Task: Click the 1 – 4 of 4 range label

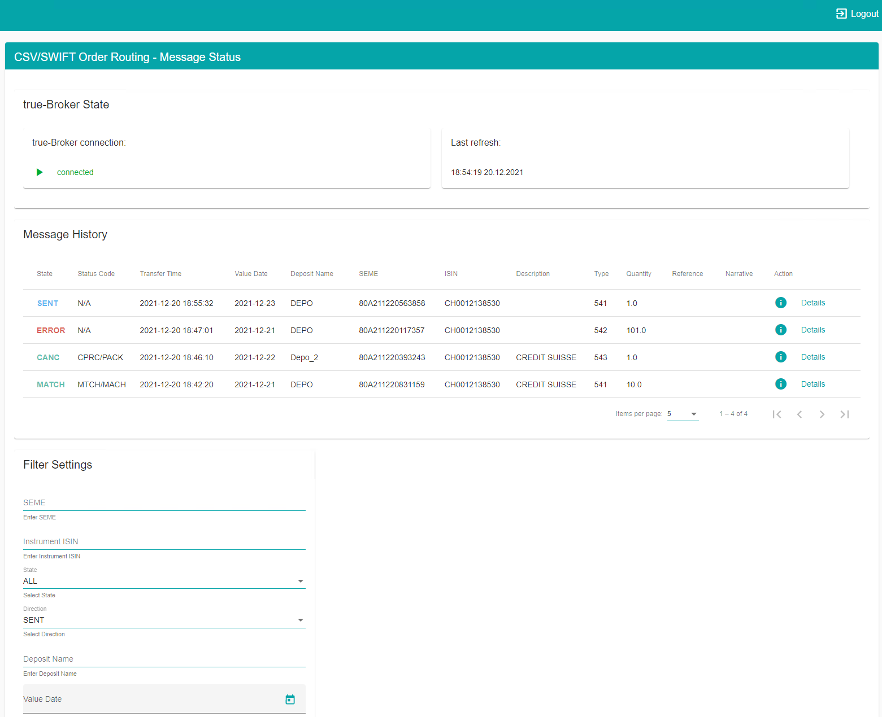Action: (733, 414)
